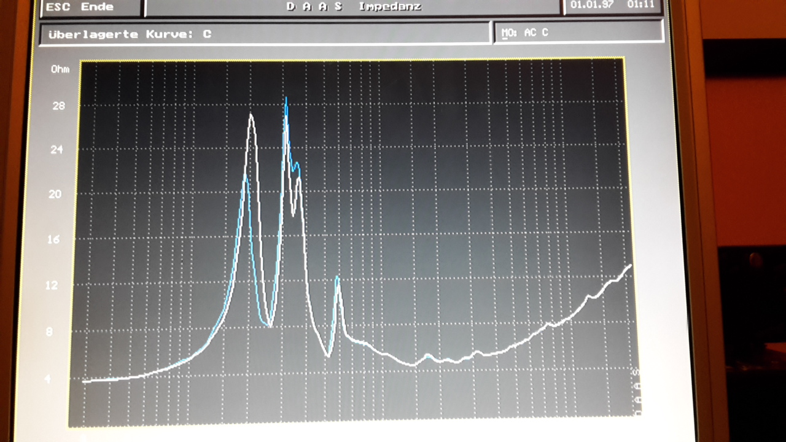Click the MO: AC C field
This screenshot has width=786, height=442.
point(578,33)
